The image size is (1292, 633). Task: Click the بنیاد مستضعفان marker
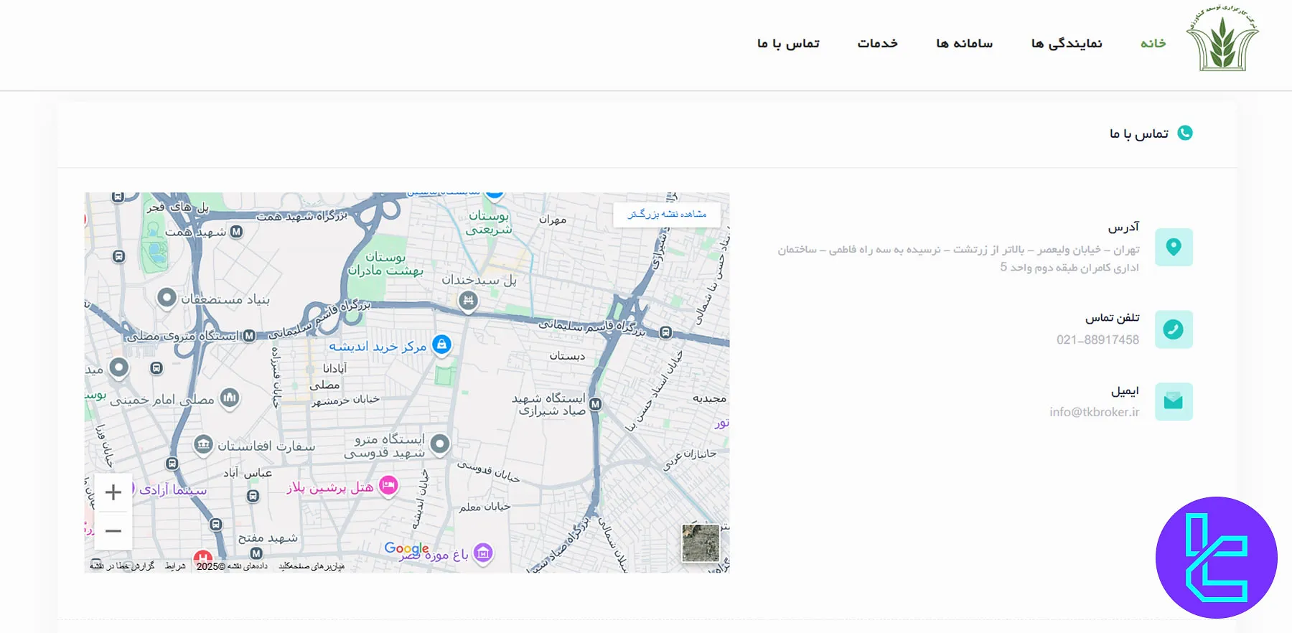point(167,297)
